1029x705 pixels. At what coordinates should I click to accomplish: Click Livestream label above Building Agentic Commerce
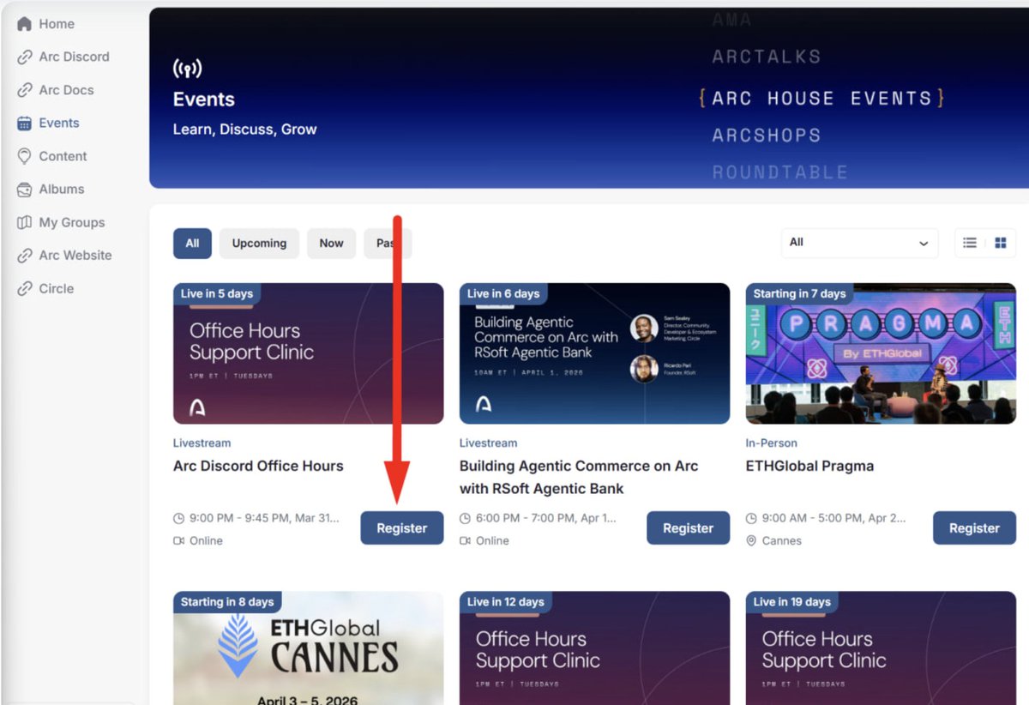(x=488, y=443)
